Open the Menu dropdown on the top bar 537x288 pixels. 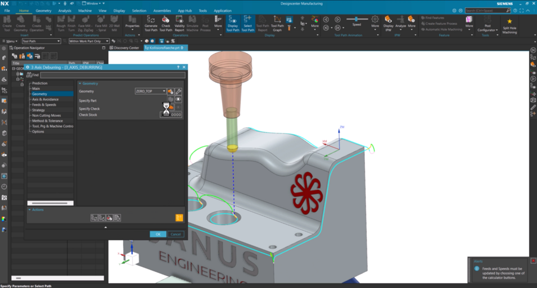10,41
